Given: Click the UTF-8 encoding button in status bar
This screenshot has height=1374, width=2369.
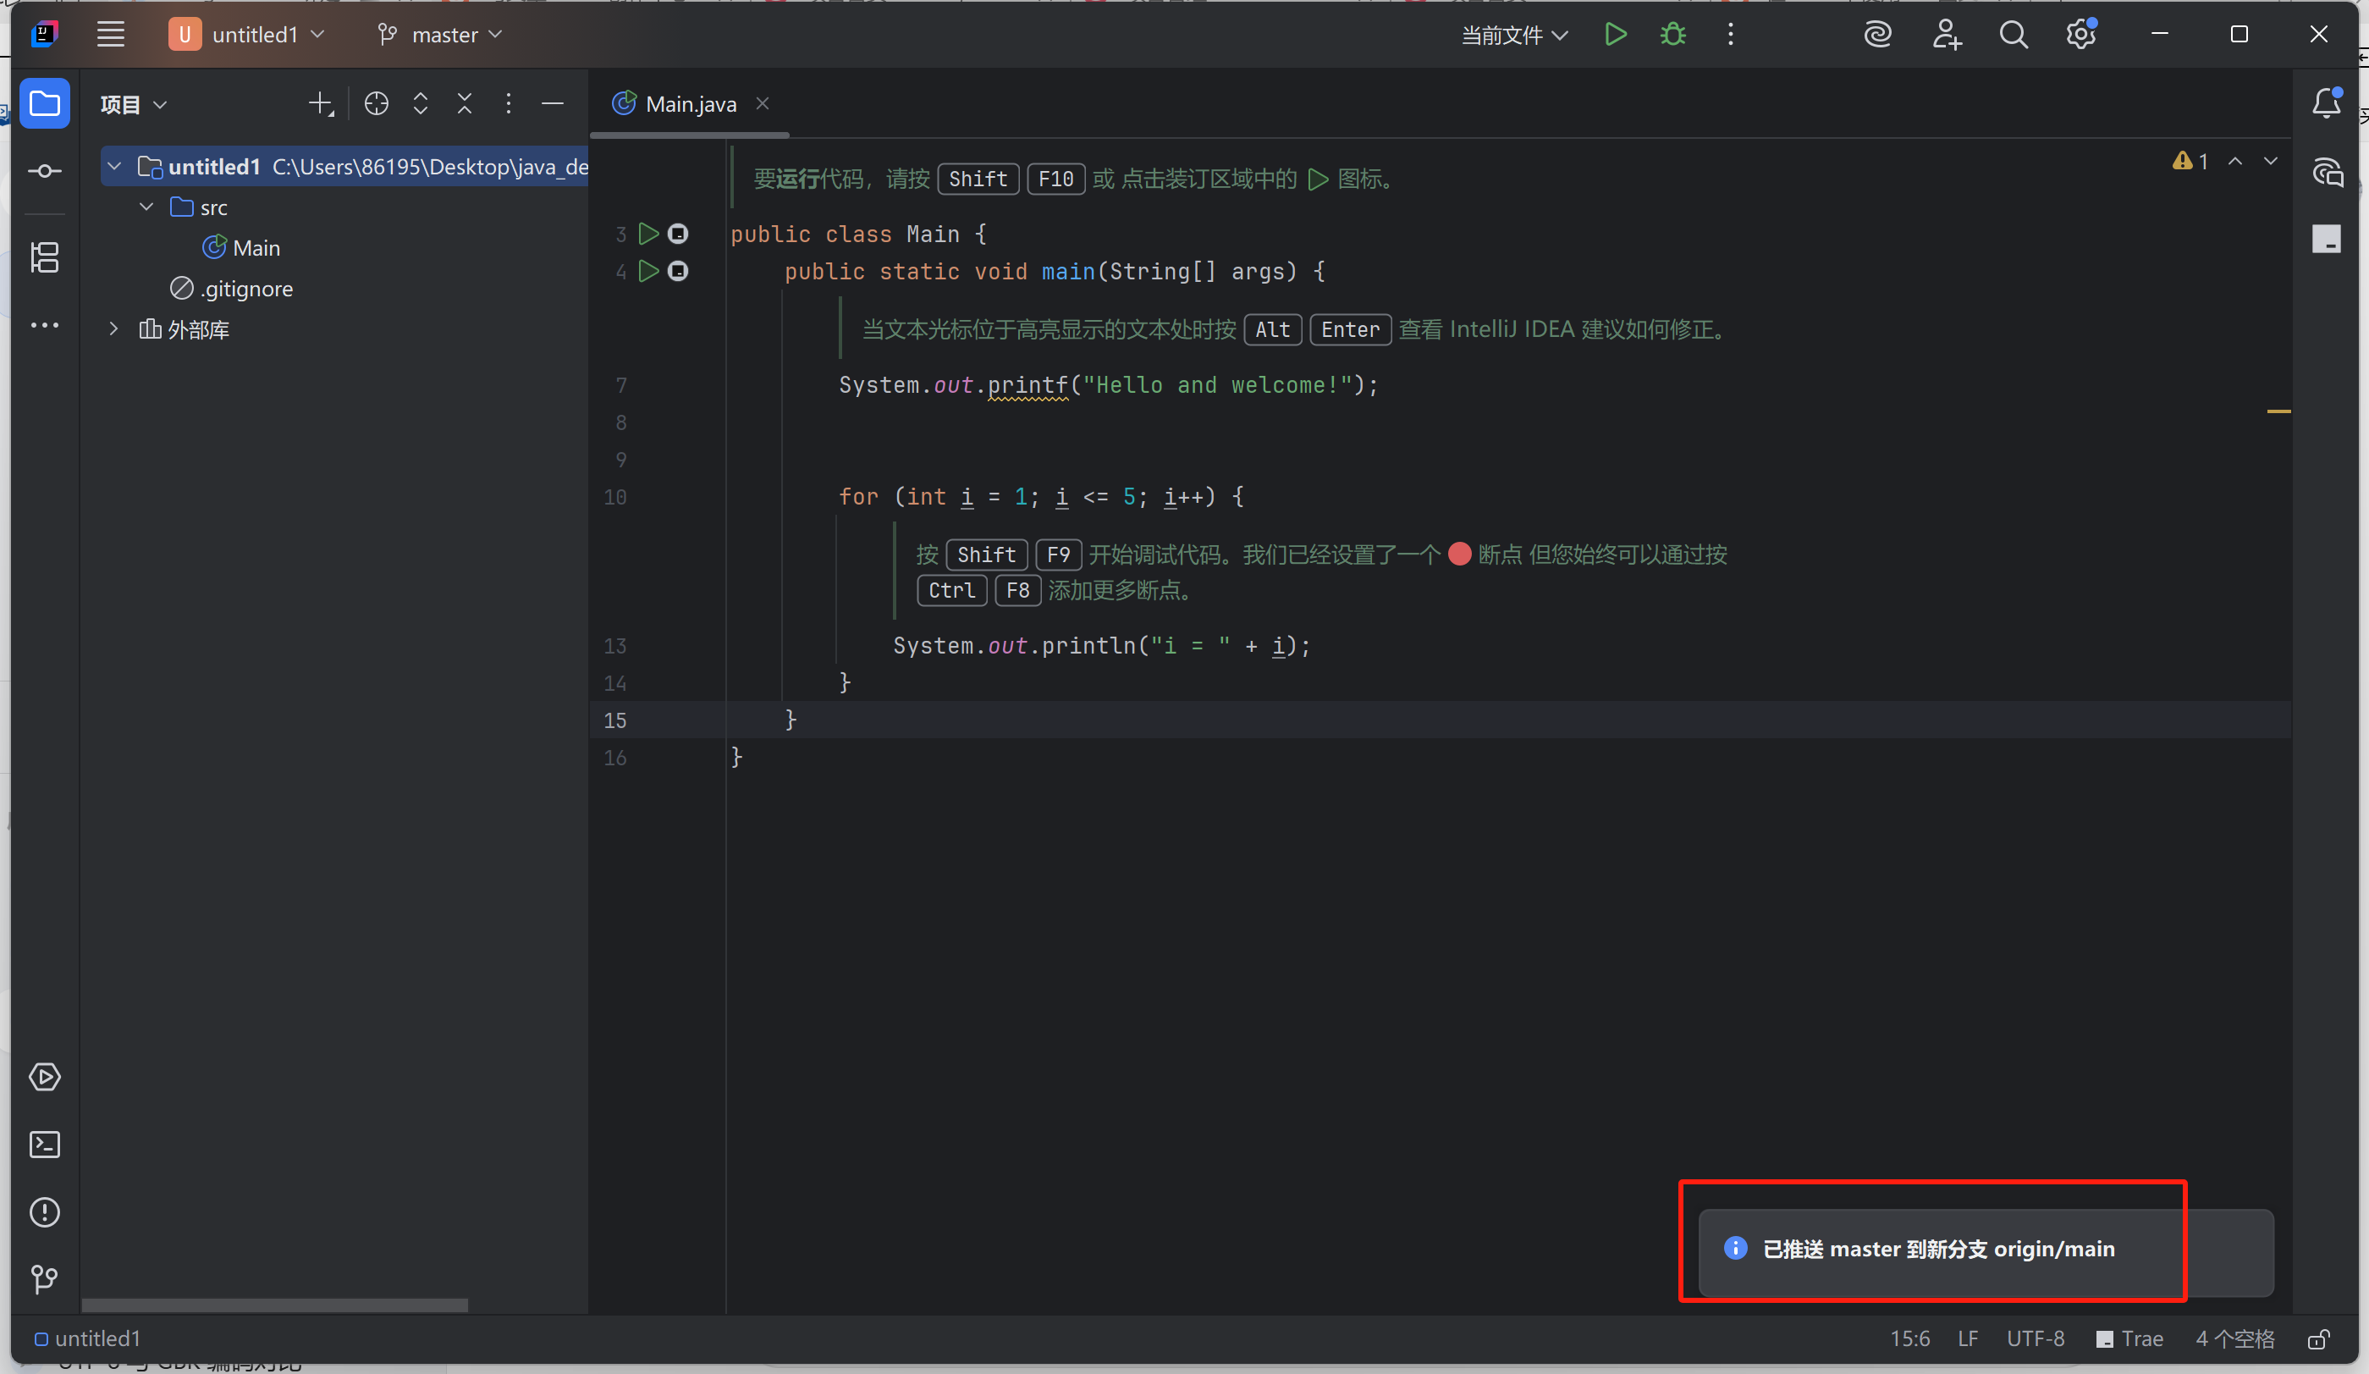Looking at the screenshot, I should 2035,1338.
